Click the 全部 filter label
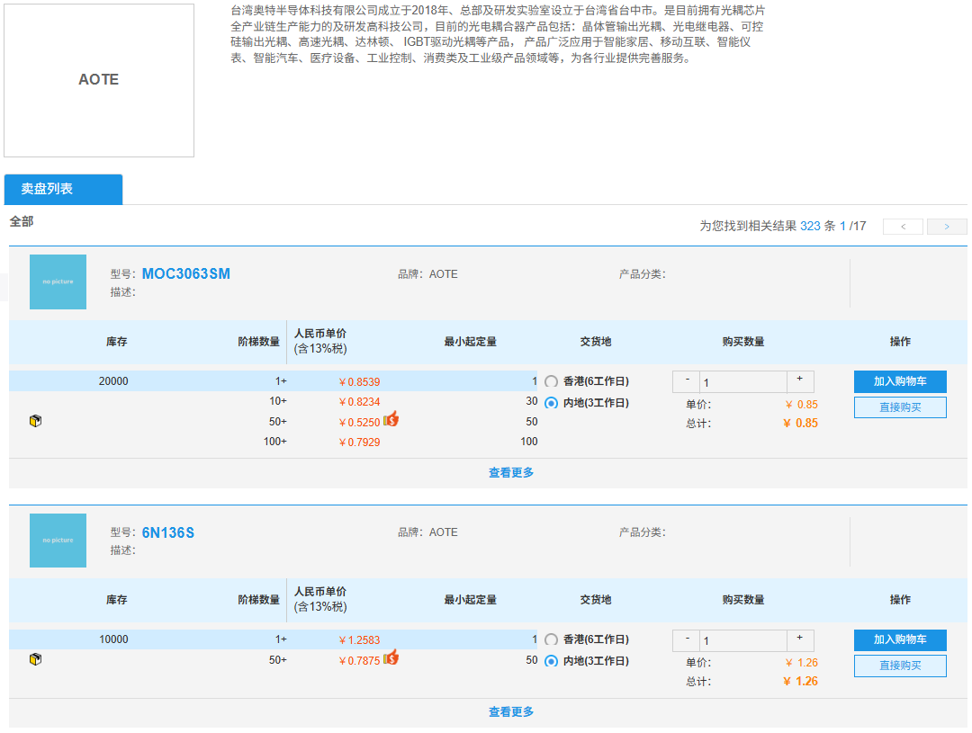This screenshot has height=733, width=972. [x=22, y=221]
